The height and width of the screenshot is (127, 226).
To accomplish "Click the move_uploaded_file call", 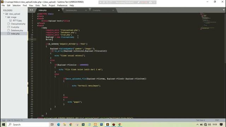I will [x=76, y=79].
